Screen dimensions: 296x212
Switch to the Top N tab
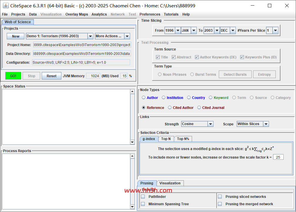[166, 139]
